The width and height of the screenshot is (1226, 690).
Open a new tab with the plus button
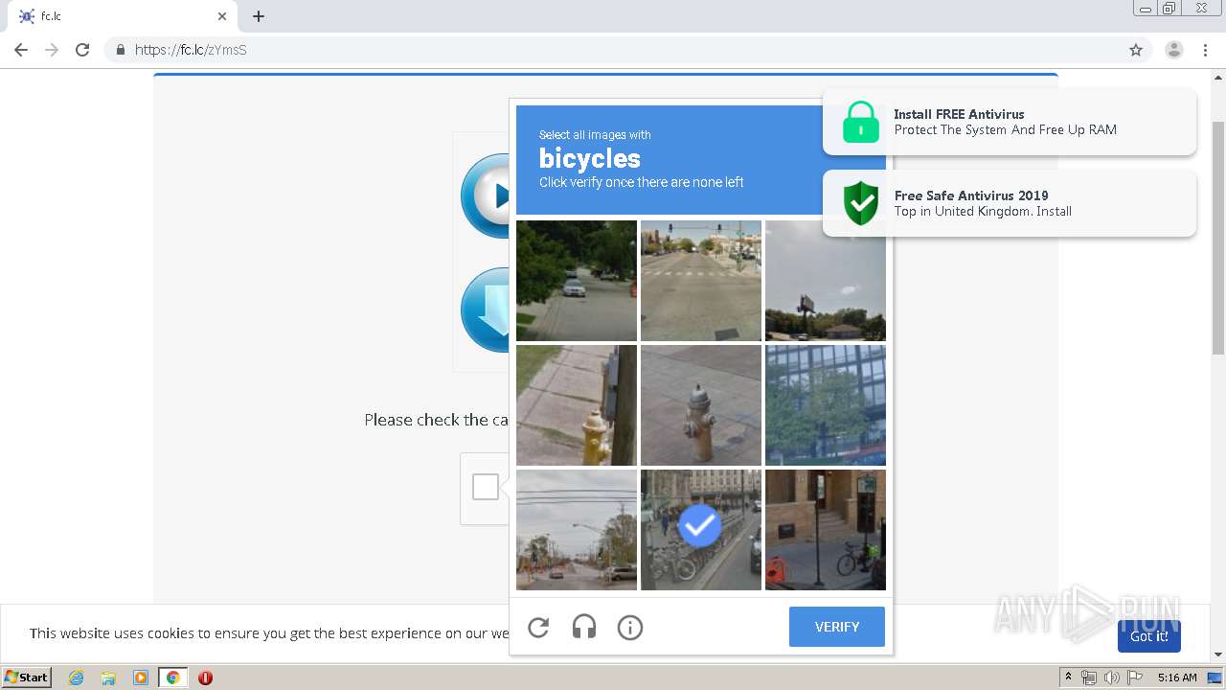point(259,16)
